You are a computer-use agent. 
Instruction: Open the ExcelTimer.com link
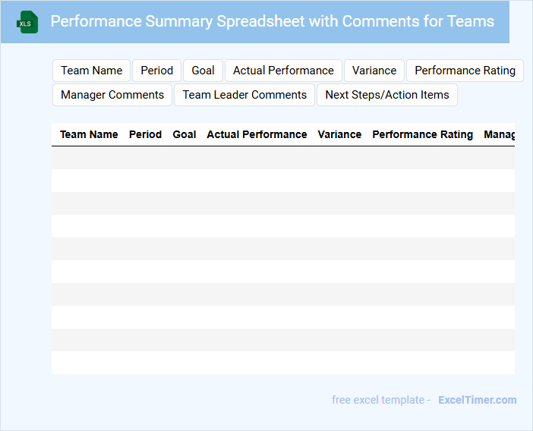click(x=477, y=400)
